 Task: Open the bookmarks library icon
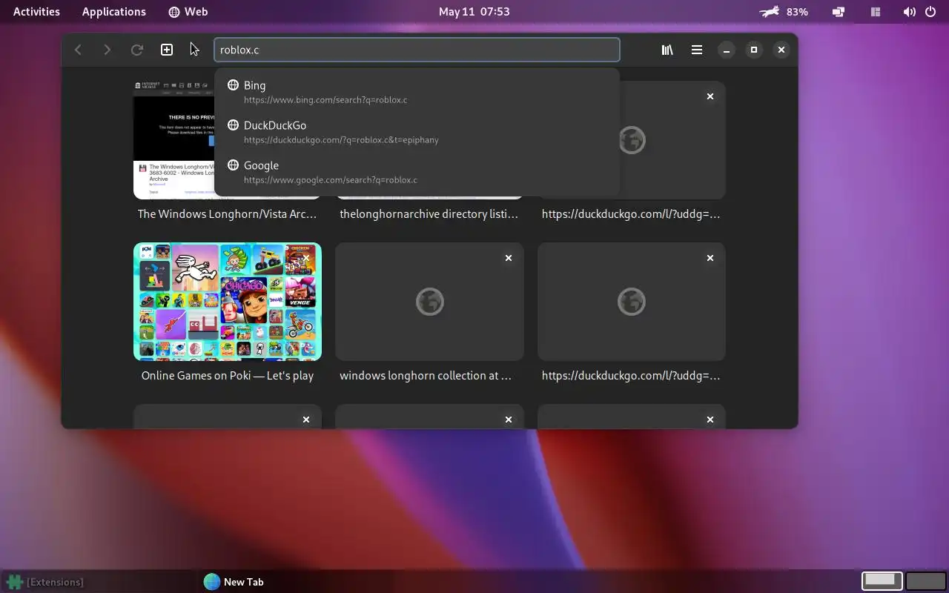coord(667,50)
